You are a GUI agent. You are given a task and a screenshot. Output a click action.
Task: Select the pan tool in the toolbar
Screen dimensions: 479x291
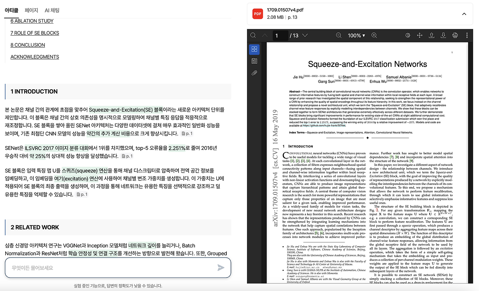[419, 35]
